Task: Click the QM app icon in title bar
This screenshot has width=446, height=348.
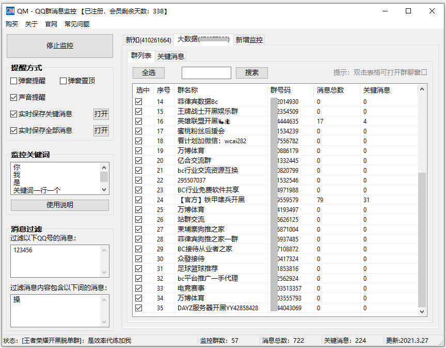Action: 10,11
